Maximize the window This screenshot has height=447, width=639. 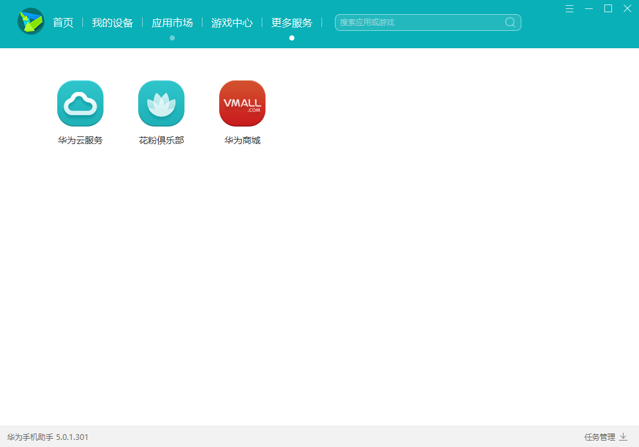[608, 8]
